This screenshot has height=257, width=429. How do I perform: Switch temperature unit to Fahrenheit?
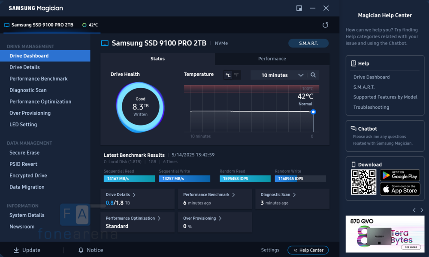pyautogui.click(x=236, y=75)
